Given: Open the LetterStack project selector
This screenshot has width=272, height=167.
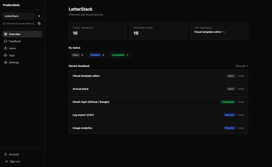Looking at the screenshot, I should point(18,16).
